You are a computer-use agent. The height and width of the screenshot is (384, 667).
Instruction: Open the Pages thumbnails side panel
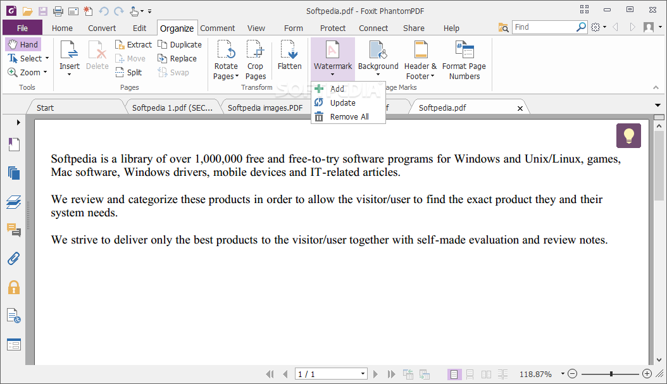[x=14, y=173]
